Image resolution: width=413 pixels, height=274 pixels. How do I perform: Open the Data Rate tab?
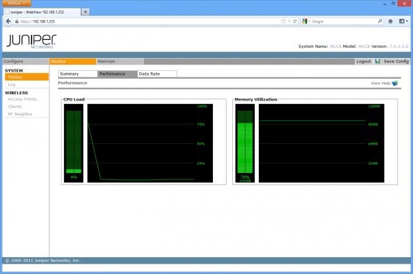(157, 74)
